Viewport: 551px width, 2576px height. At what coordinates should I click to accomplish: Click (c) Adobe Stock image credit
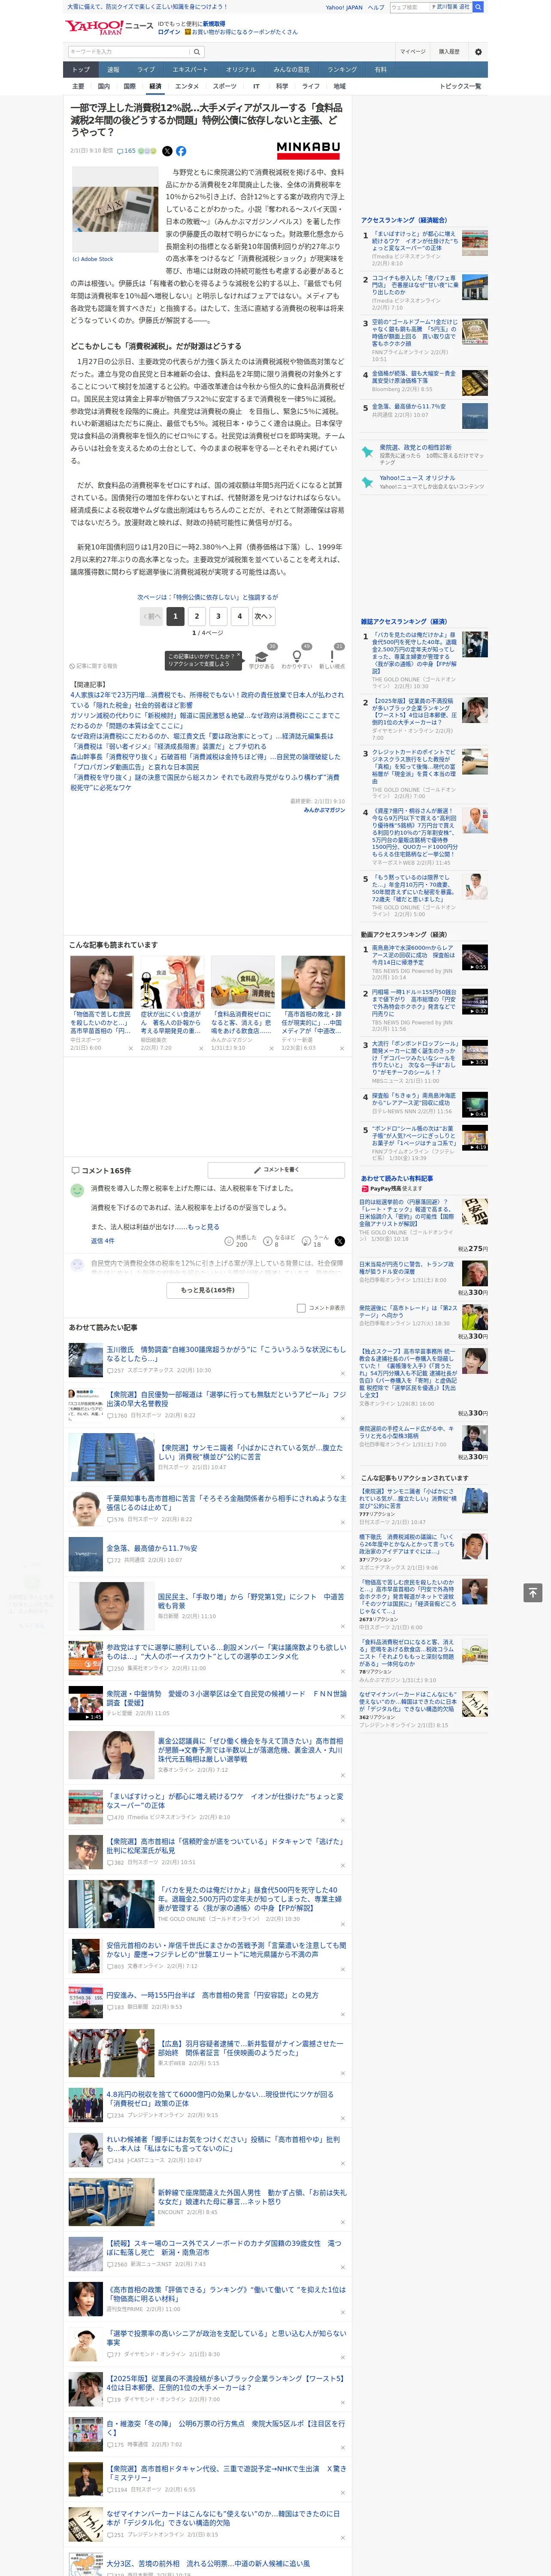[93, 259]
